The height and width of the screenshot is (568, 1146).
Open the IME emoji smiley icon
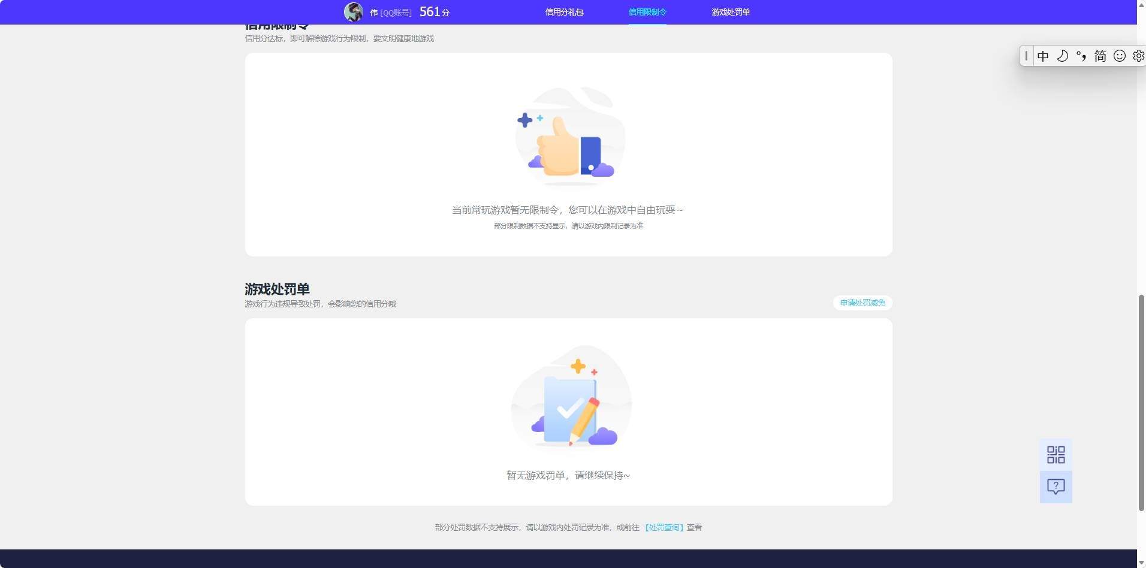(1119, 56)
